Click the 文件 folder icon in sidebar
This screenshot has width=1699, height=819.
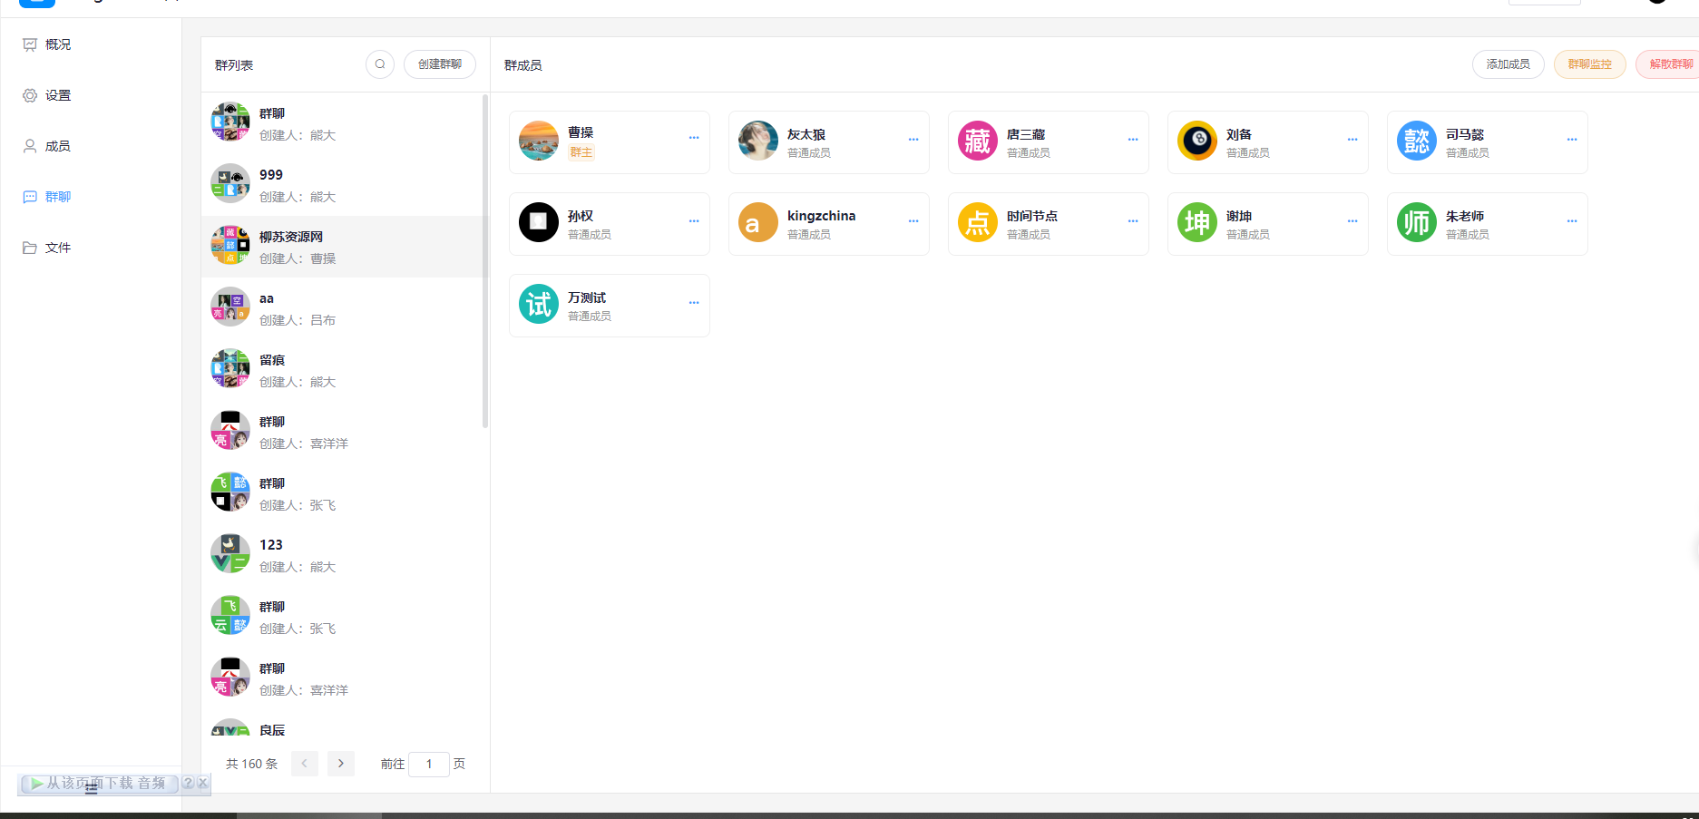(30, 248)
